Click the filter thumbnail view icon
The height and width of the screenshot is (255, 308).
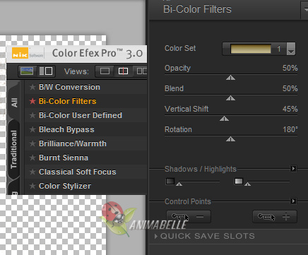pos(27,71)
